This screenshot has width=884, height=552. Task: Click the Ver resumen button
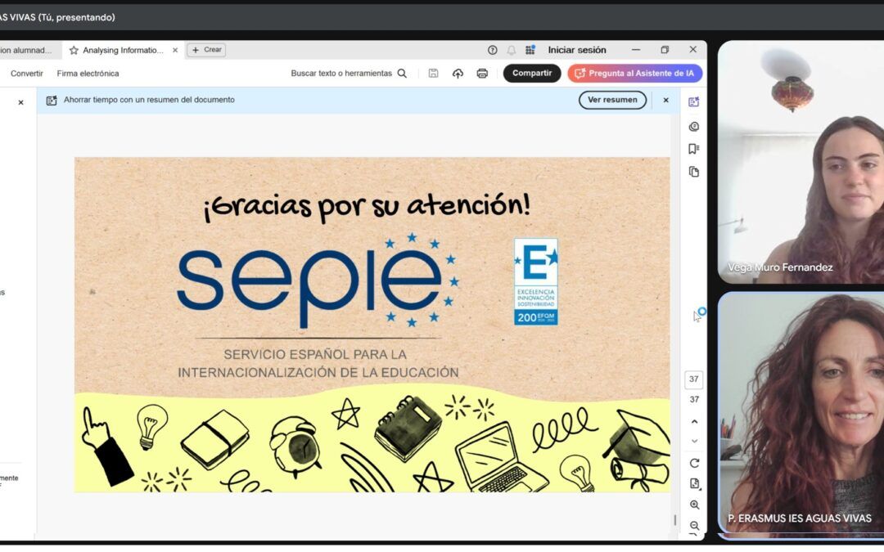(612, 100)
